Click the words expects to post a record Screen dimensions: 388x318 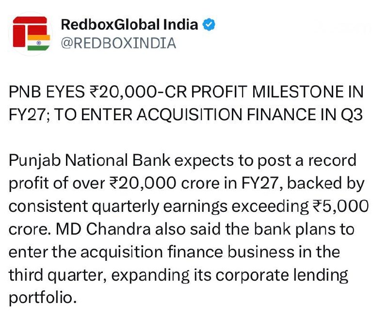[x=265, y=161]
